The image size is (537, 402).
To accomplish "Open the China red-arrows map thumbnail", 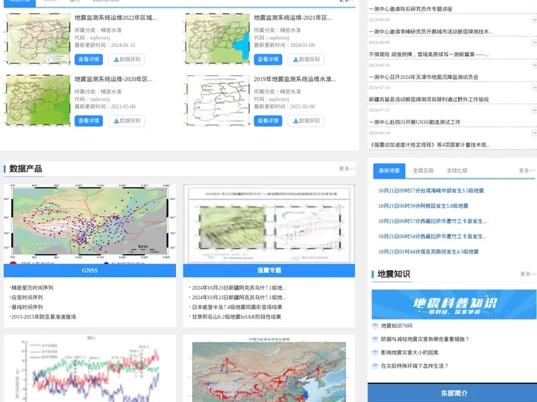I will tap(268, 368).
